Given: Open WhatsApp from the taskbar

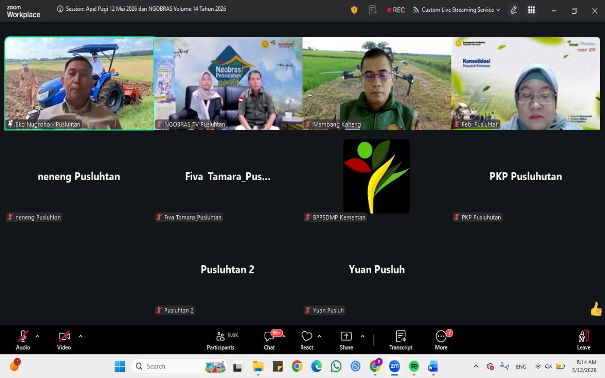Looking at the screenshot, I should (336, 366).
